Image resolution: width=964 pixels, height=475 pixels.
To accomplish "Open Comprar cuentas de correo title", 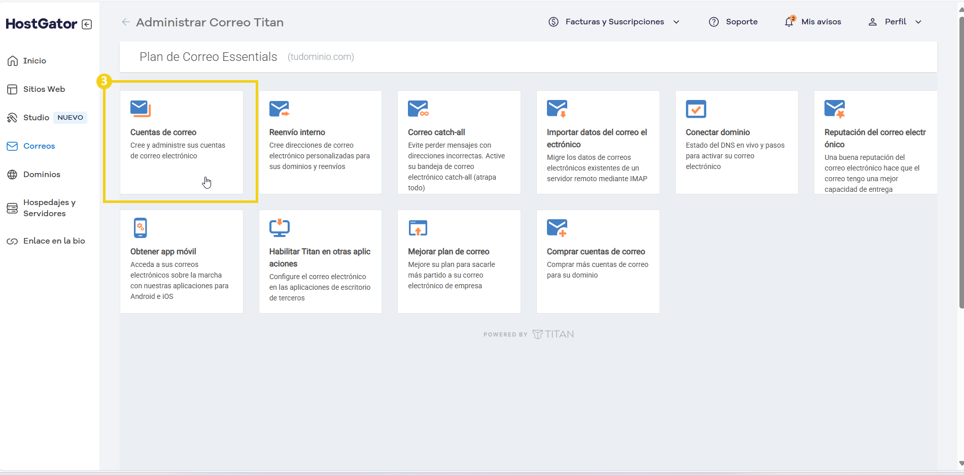I will click(x=596, y=252).
